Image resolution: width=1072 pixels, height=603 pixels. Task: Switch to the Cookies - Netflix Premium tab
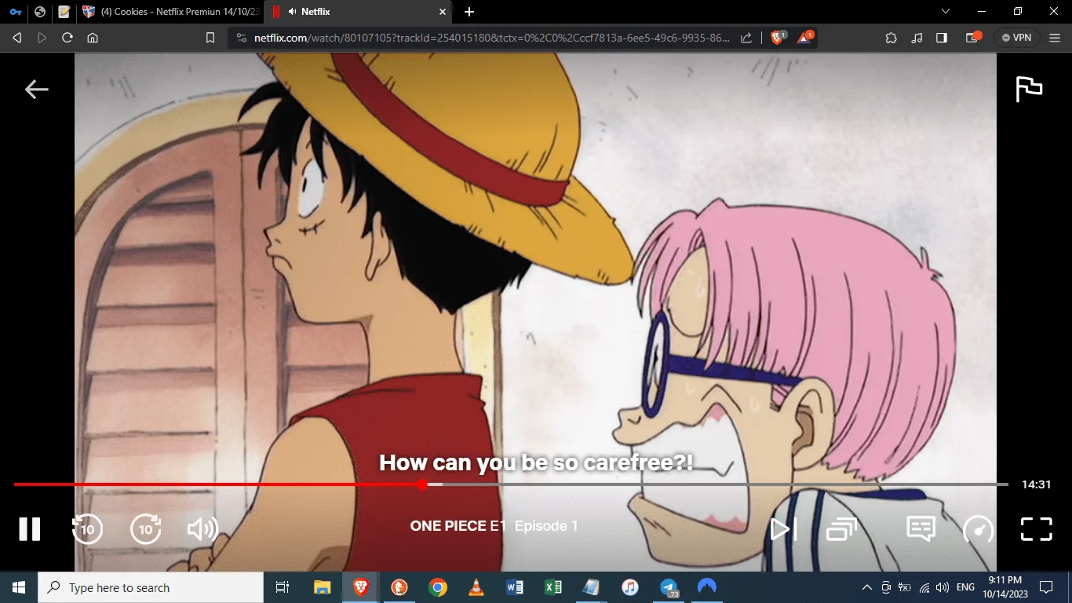point(170,12)
